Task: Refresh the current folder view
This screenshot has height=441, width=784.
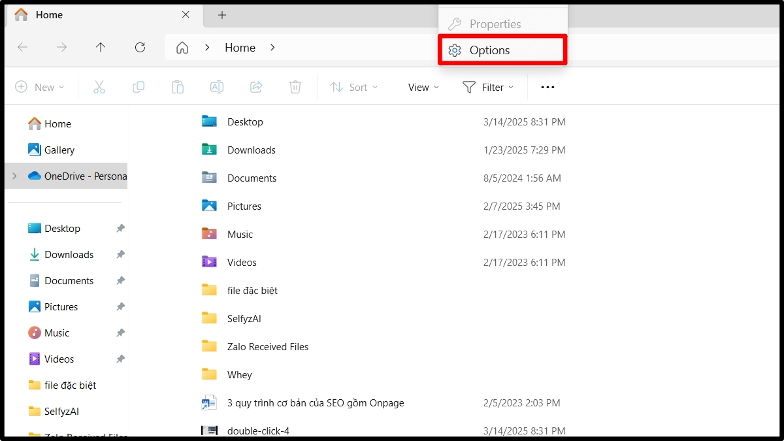Action: click(x=140, y=47)
